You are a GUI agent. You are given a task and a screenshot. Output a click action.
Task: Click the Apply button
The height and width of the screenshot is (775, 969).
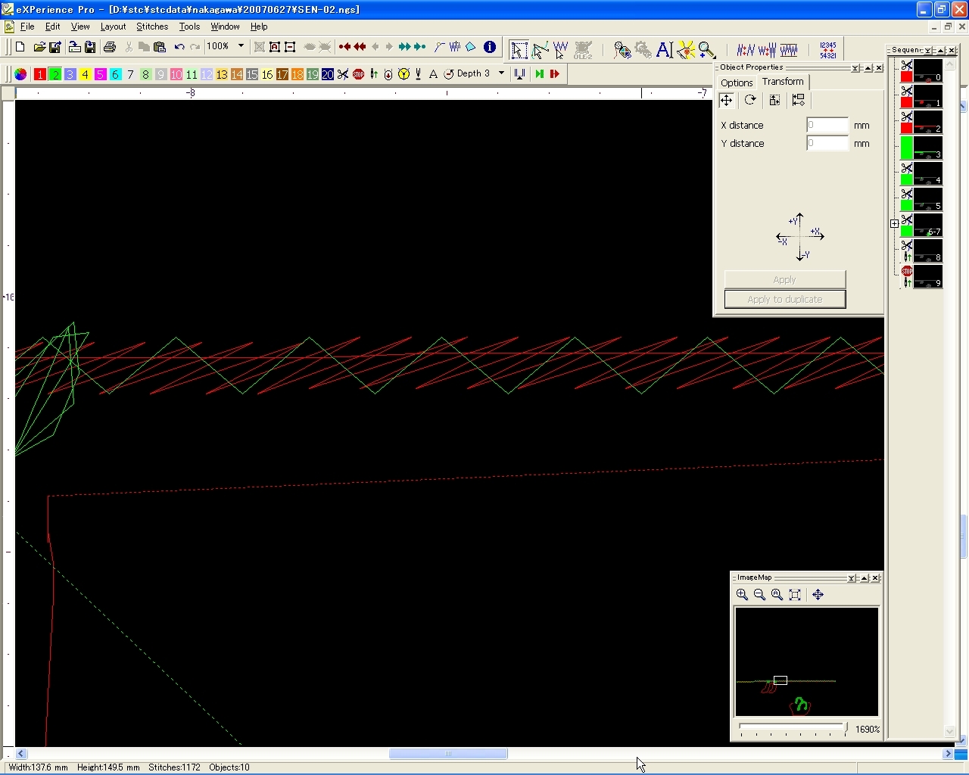[785, 279]
